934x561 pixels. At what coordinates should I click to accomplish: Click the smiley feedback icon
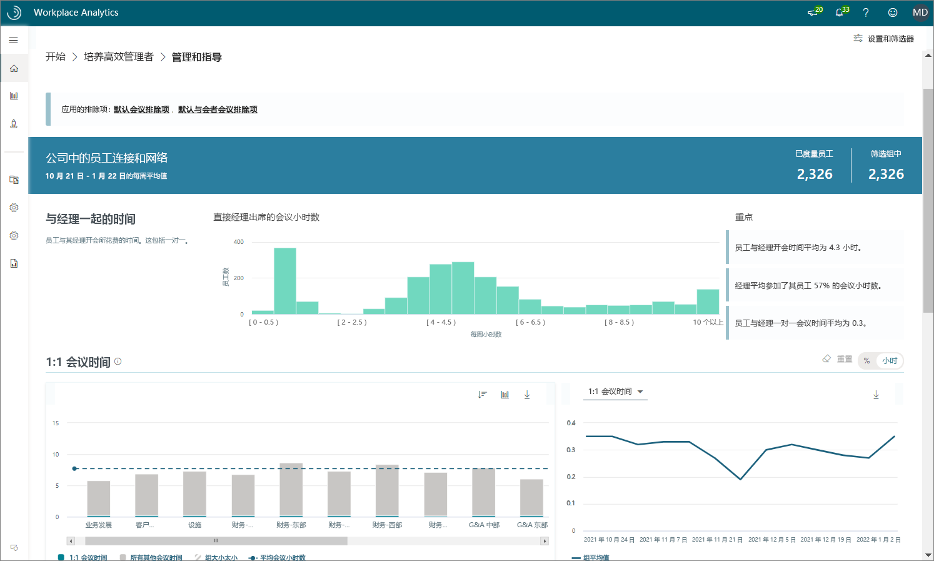893,13
